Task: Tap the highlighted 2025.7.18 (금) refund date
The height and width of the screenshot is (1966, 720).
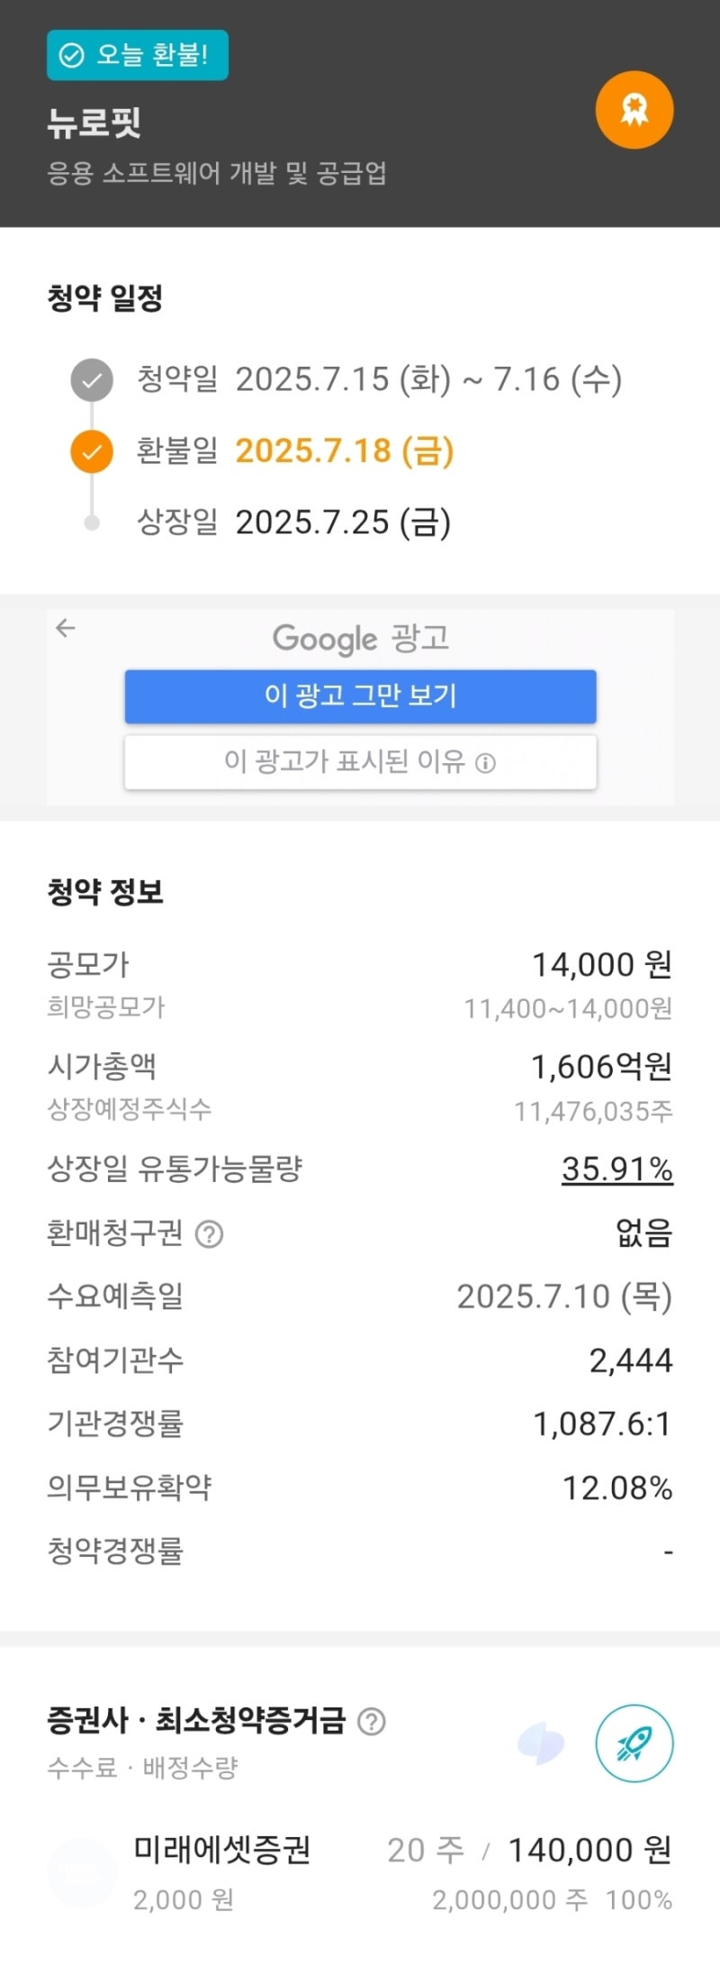Action: click(345, 451)
